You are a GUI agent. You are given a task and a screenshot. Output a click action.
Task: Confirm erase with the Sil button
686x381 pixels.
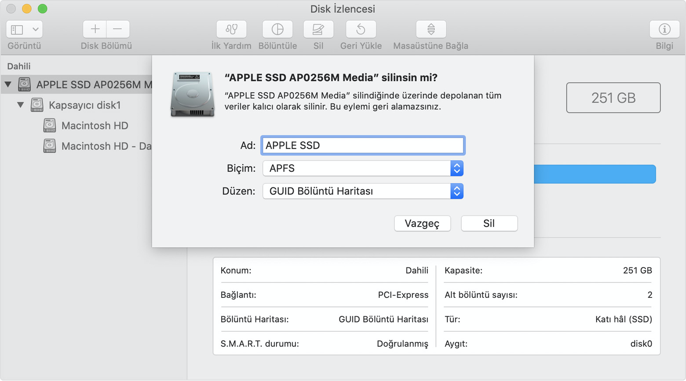(489, 223)
